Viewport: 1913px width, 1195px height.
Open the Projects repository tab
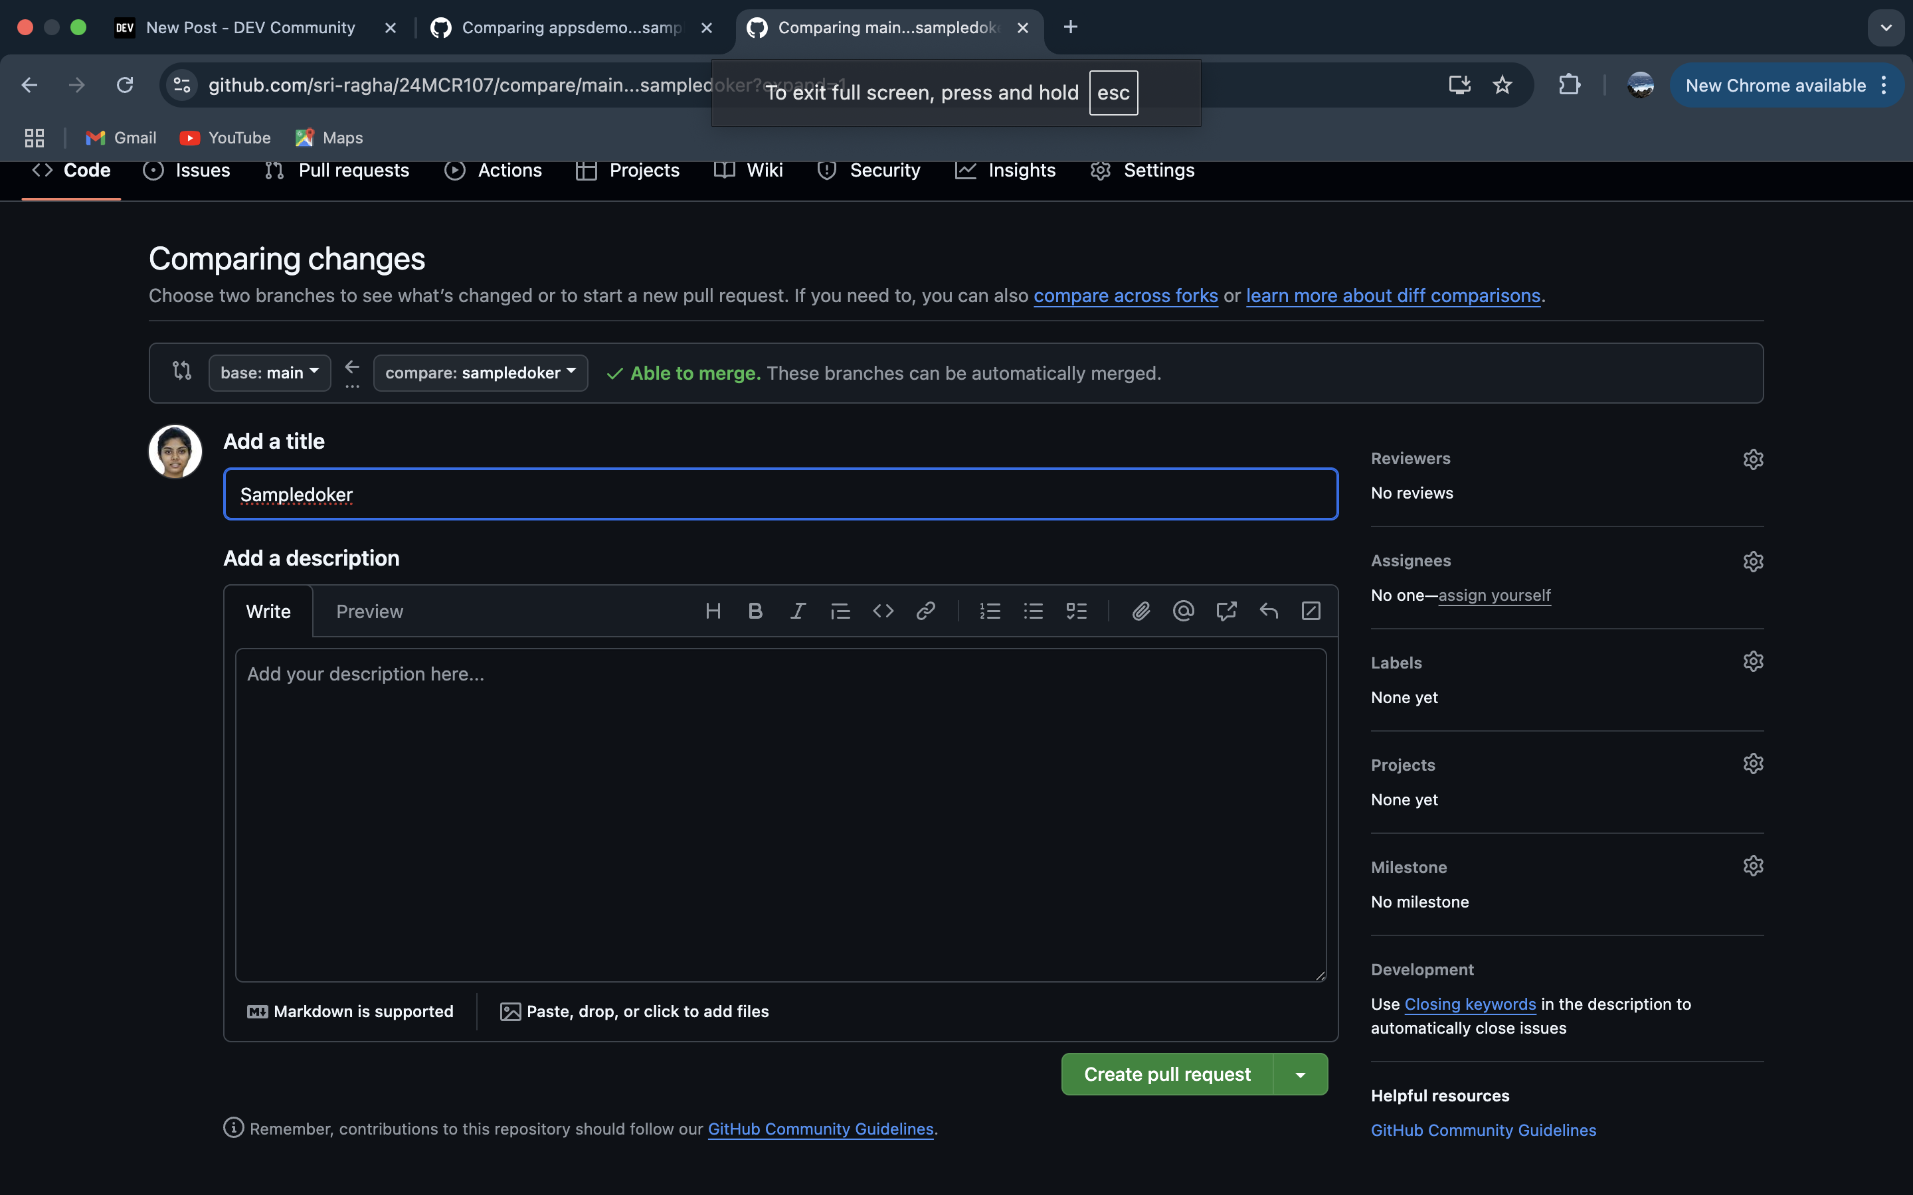[628, 170]
